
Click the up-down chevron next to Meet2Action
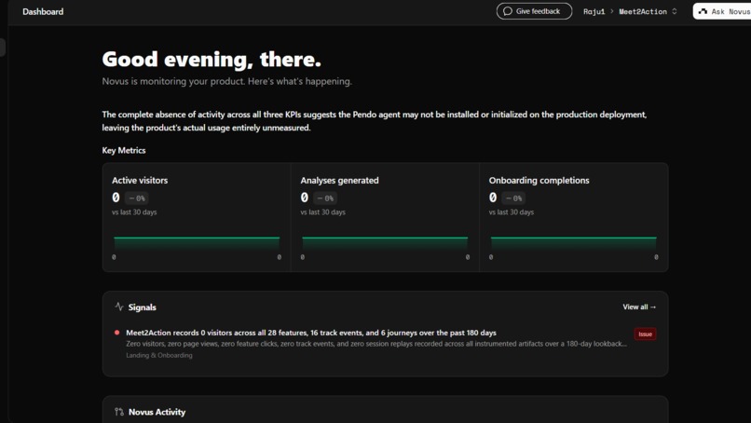(675, 11)
